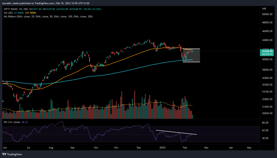Click the Dec label on time axis
Screen dimensions: 277x158
139,147
